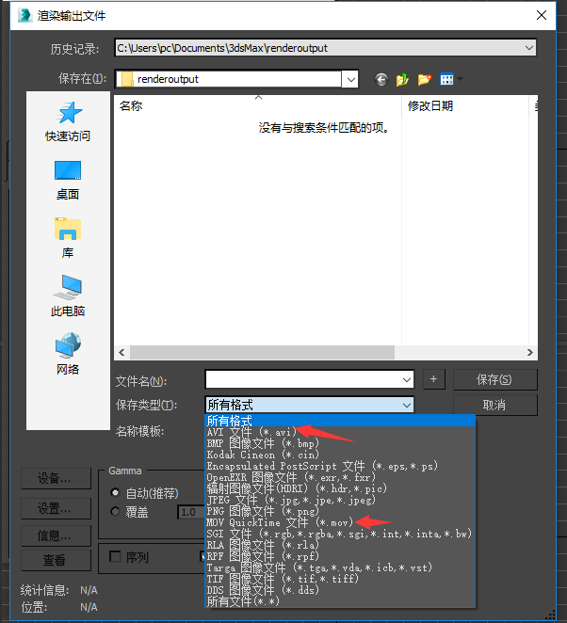Screen dimensions: 567x623
Task: Click the go back arrow icon
Action: point(381,79)
